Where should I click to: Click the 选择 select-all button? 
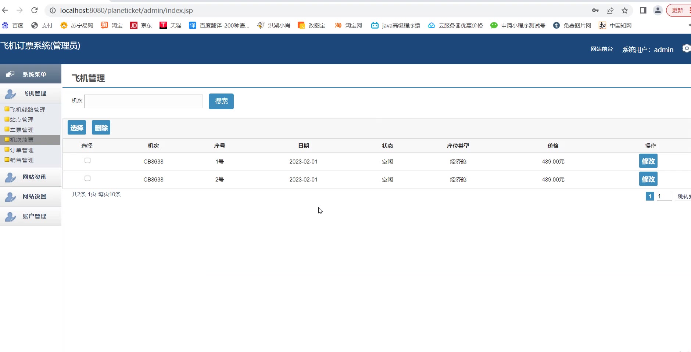pyautogui.click(x=77, y=128)
